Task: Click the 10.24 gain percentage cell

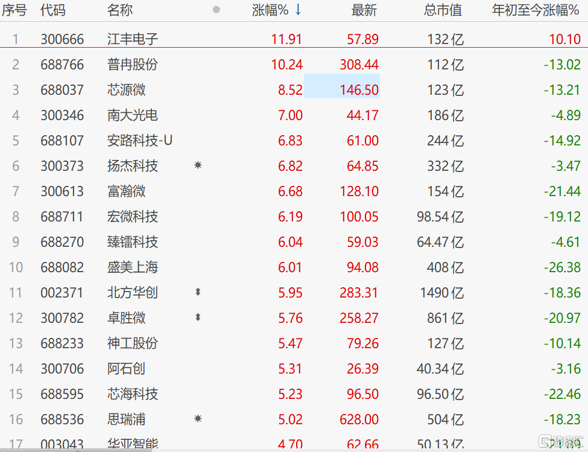Action: tap(287, 65)
